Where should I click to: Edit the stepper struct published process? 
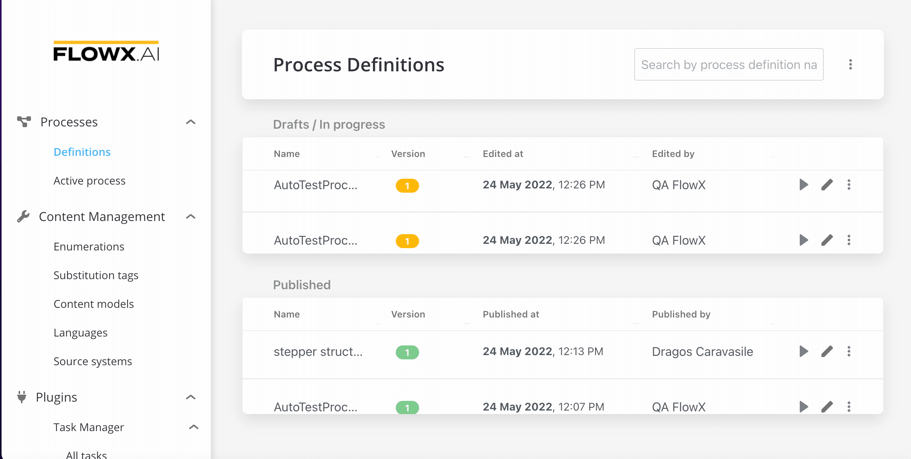827,351
